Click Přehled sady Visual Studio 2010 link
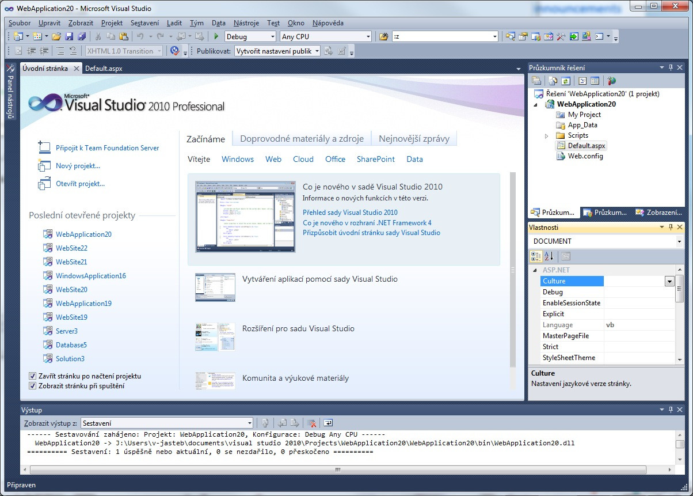 click(350, 212)
